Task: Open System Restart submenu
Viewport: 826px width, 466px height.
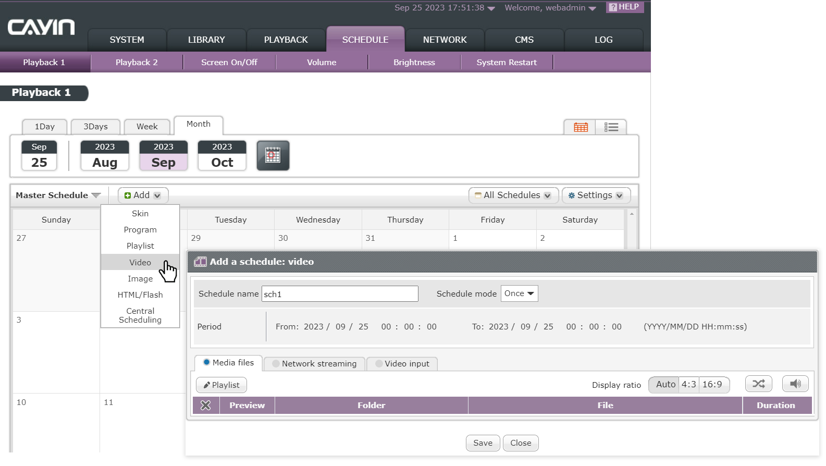Action: tap(507, 62)
